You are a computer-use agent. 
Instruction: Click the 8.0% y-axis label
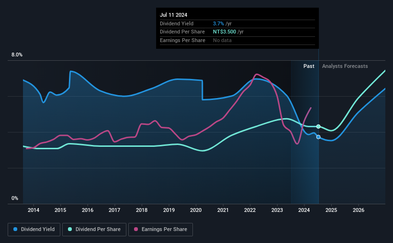[x=17, y=55]
